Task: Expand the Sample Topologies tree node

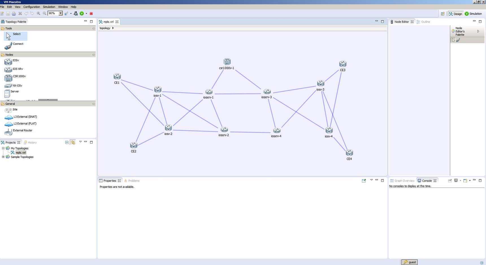Action: [3, 157]
